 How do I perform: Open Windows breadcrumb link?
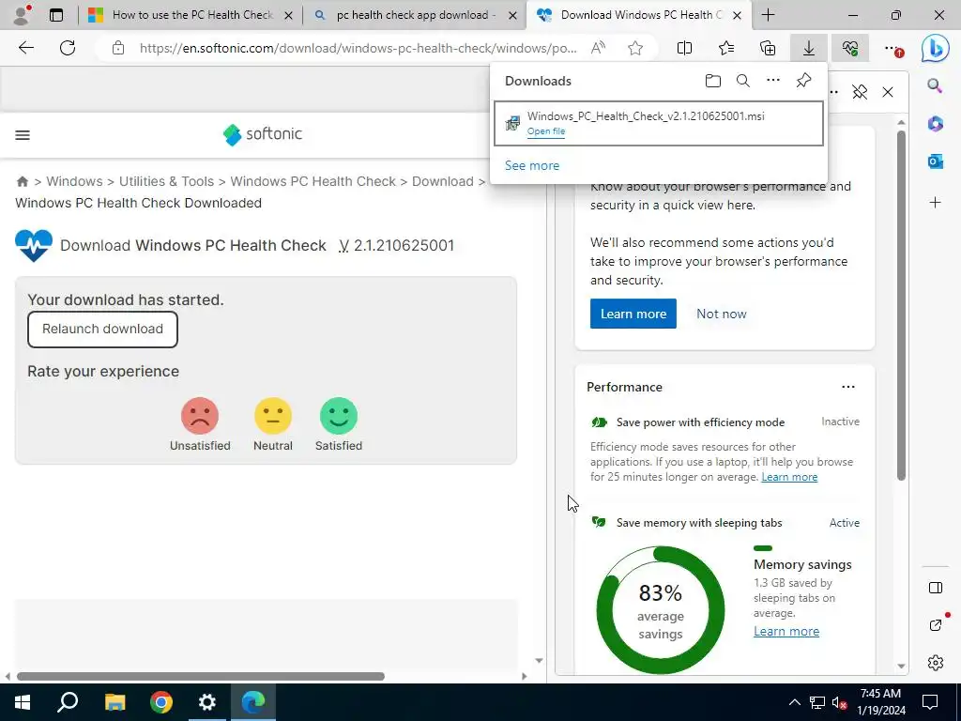74,181
